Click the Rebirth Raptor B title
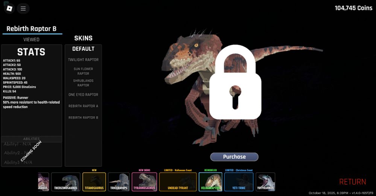The image size is (376, 196). [x=32, y=29]
